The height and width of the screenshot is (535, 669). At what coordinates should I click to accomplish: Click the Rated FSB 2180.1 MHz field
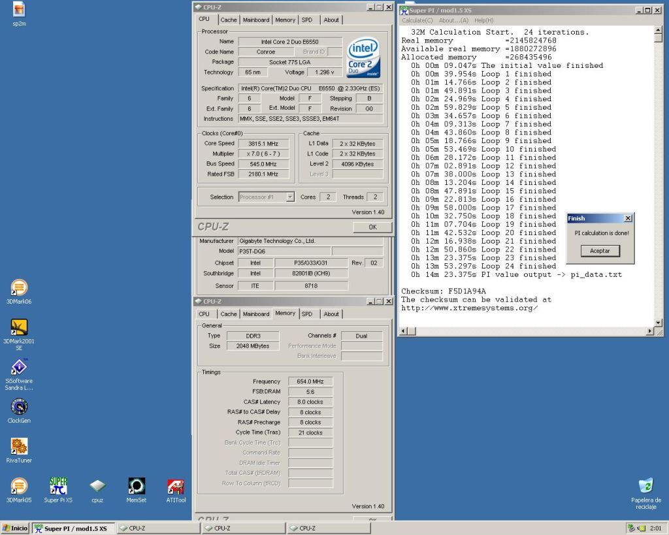click(x=263, y=174)
